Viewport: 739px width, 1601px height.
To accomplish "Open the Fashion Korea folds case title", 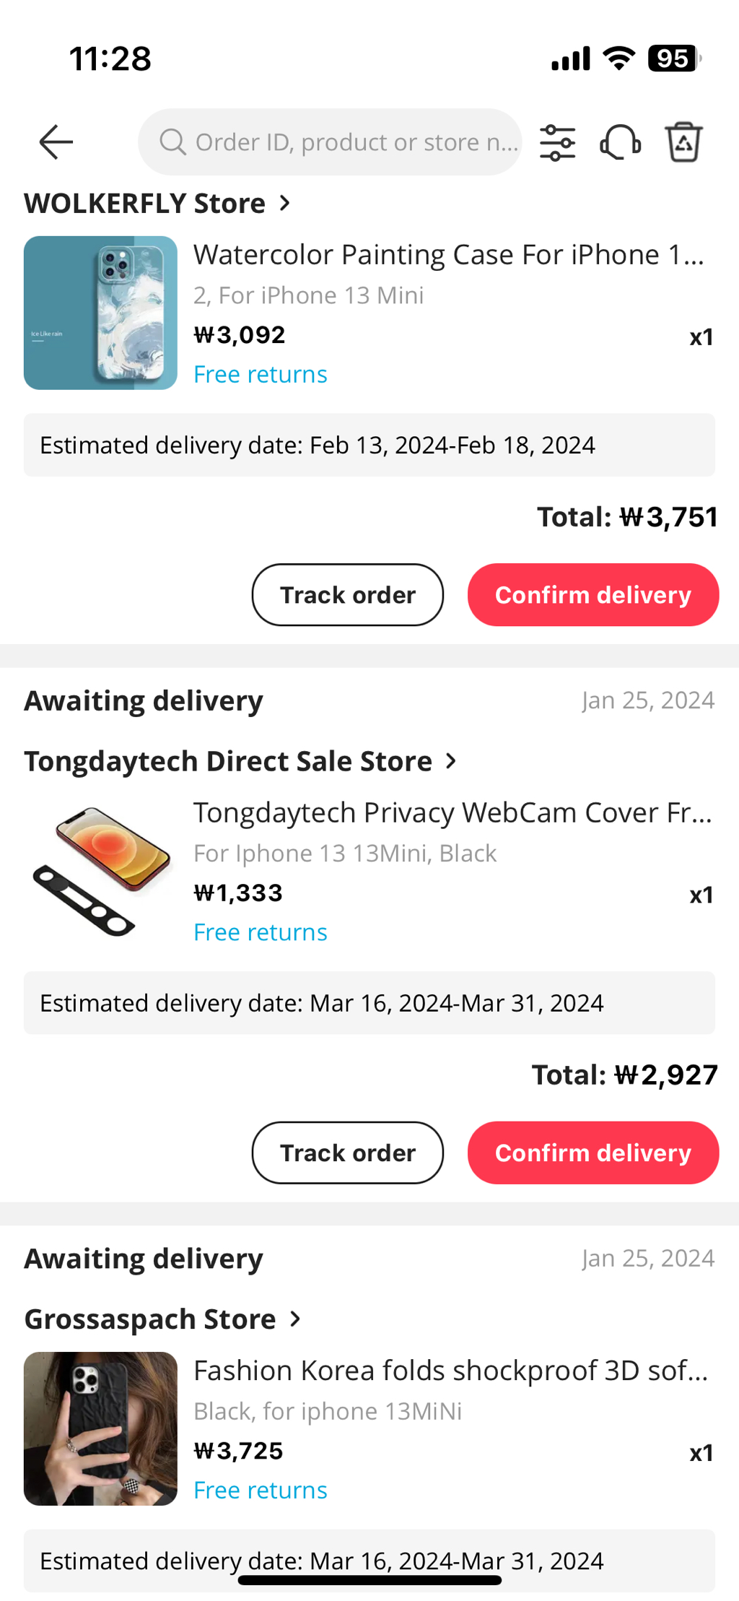I will tap(450, 1370).
